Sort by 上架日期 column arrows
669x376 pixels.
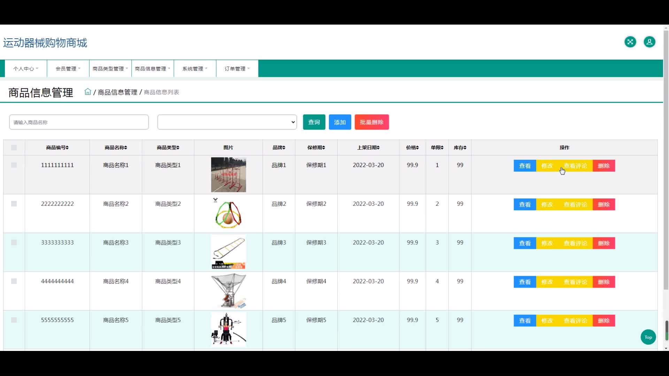[378, 148]
